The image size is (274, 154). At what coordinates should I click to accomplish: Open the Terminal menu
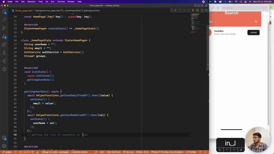click(x=61, y=2)
